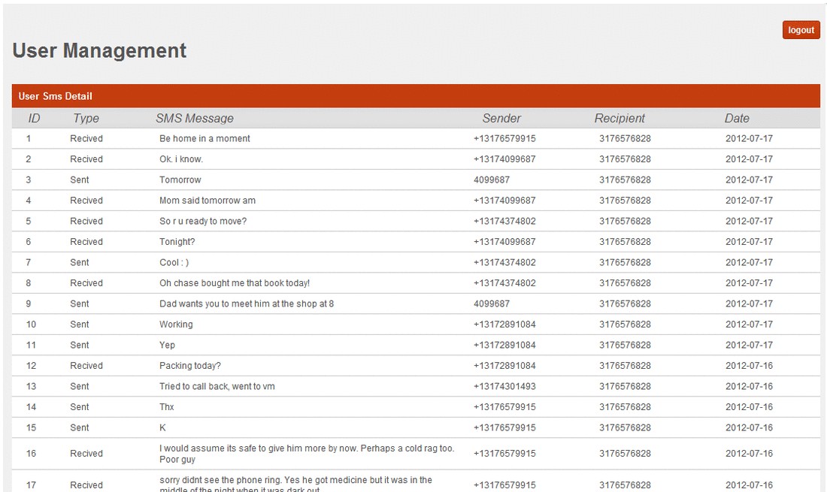Click sender +13176579915 in row 1
The height and width of the screenshot is (492, 827).
[x=504, y=138]
